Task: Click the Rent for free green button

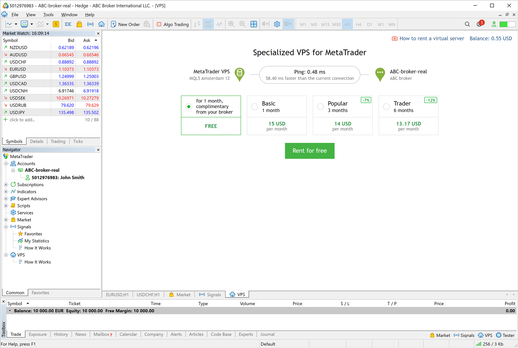Action: point(310,150)
